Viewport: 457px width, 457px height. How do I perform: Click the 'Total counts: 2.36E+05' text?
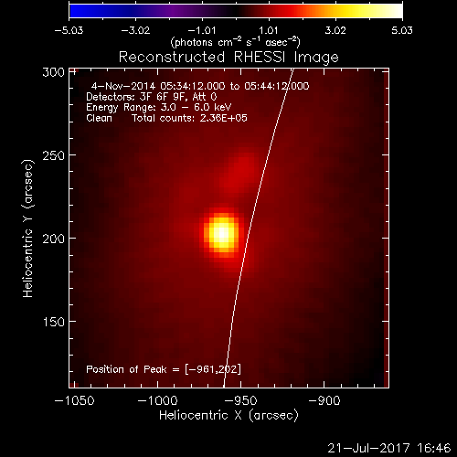pyautogui.click(x=189, y=118)
